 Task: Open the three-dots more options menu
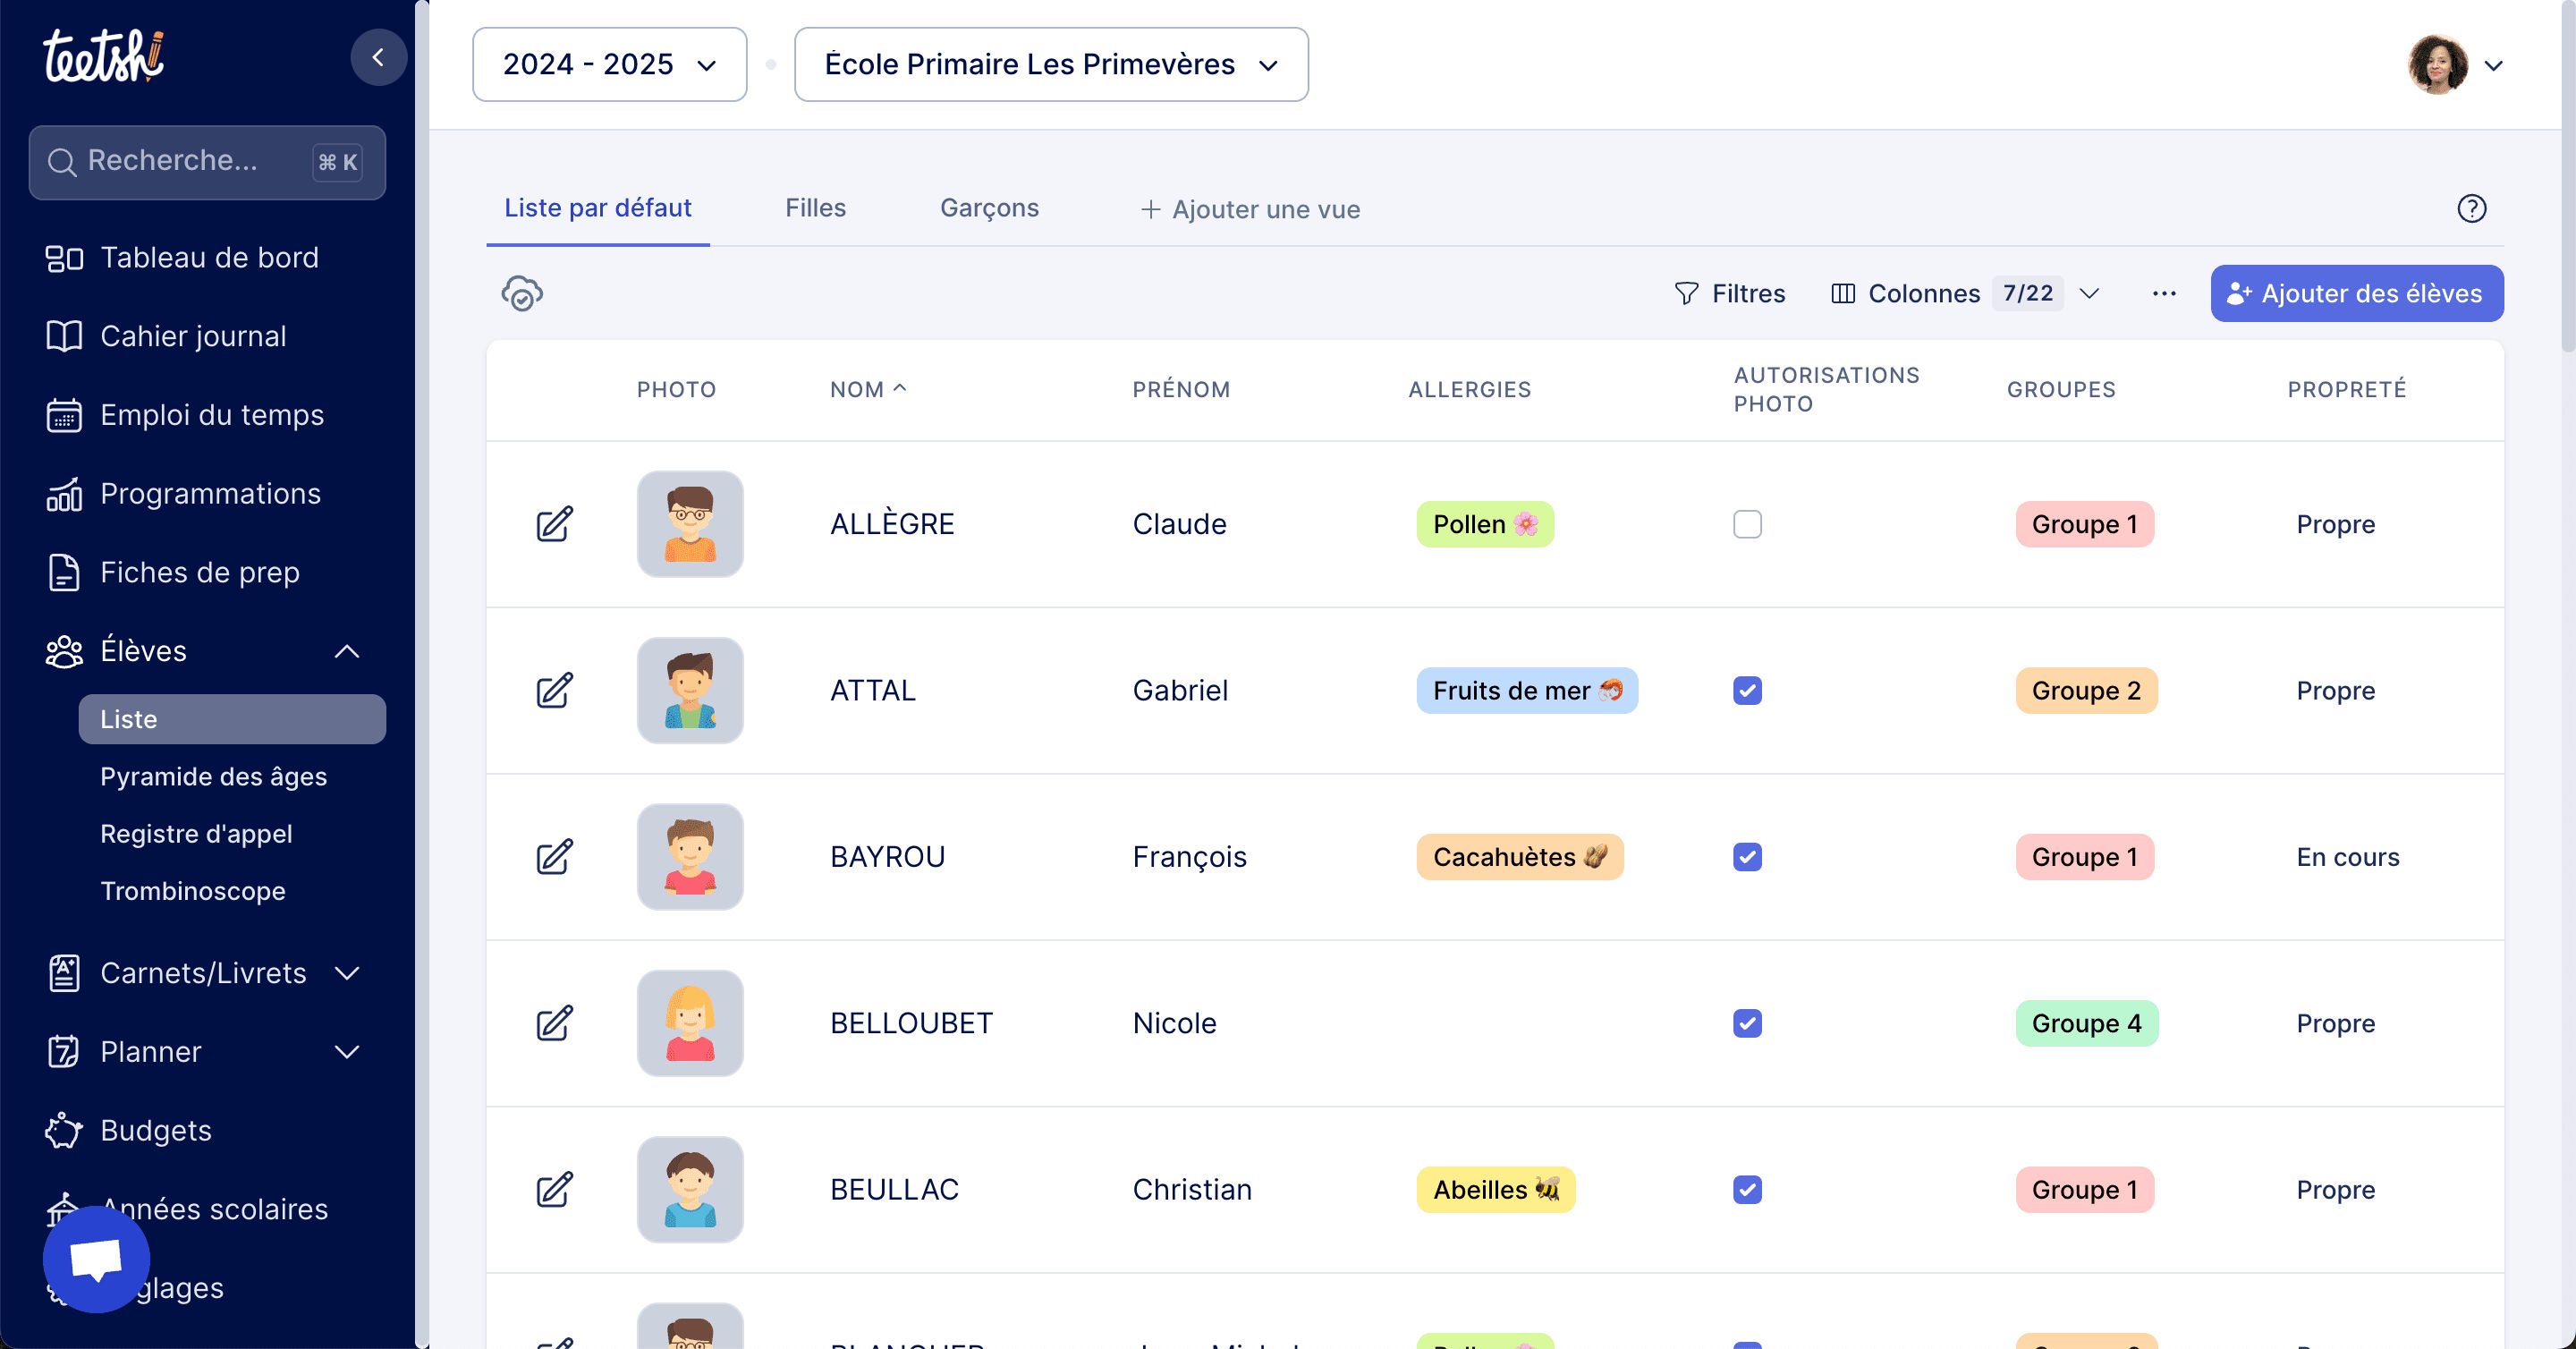point(2163,294)
